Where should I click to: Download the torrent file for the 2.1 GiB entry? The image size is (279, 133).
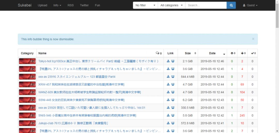tap(168, 61)
